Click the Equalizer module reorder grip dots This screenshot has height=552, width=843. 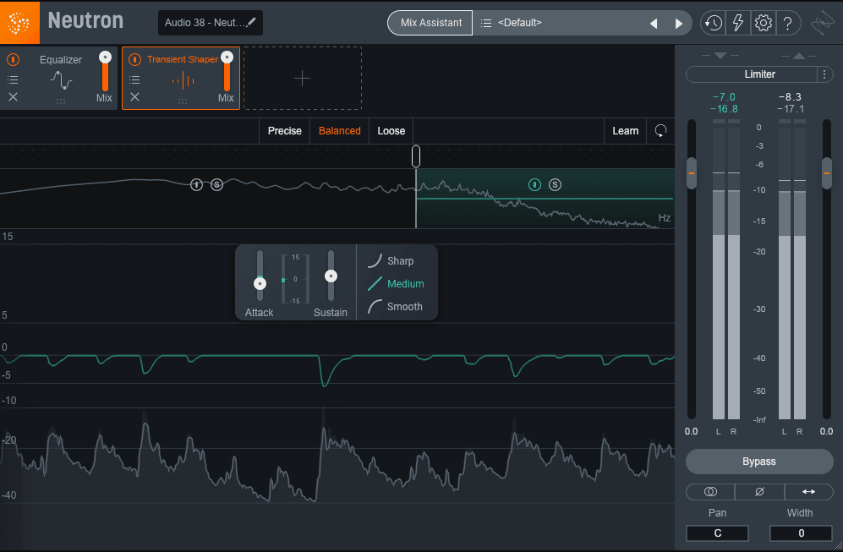(61, 101)
